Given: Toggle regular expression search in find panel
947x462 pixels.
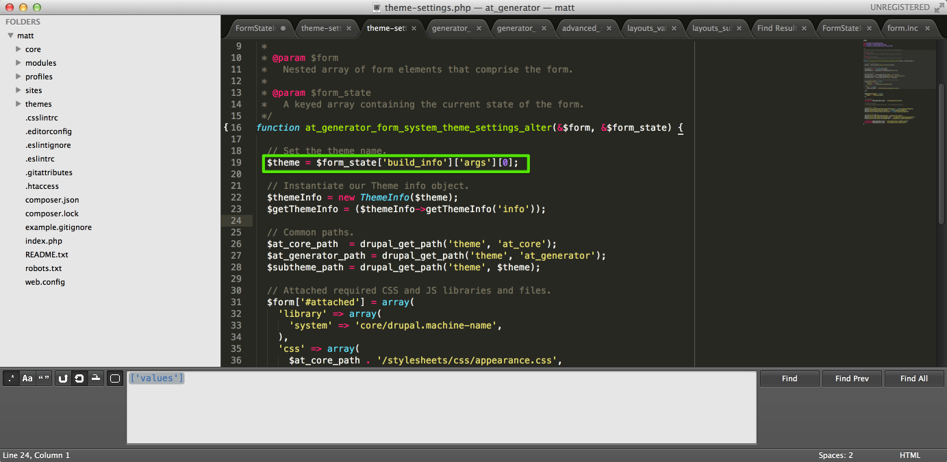Looking at the screenshot, I should [x=11, y=378].
